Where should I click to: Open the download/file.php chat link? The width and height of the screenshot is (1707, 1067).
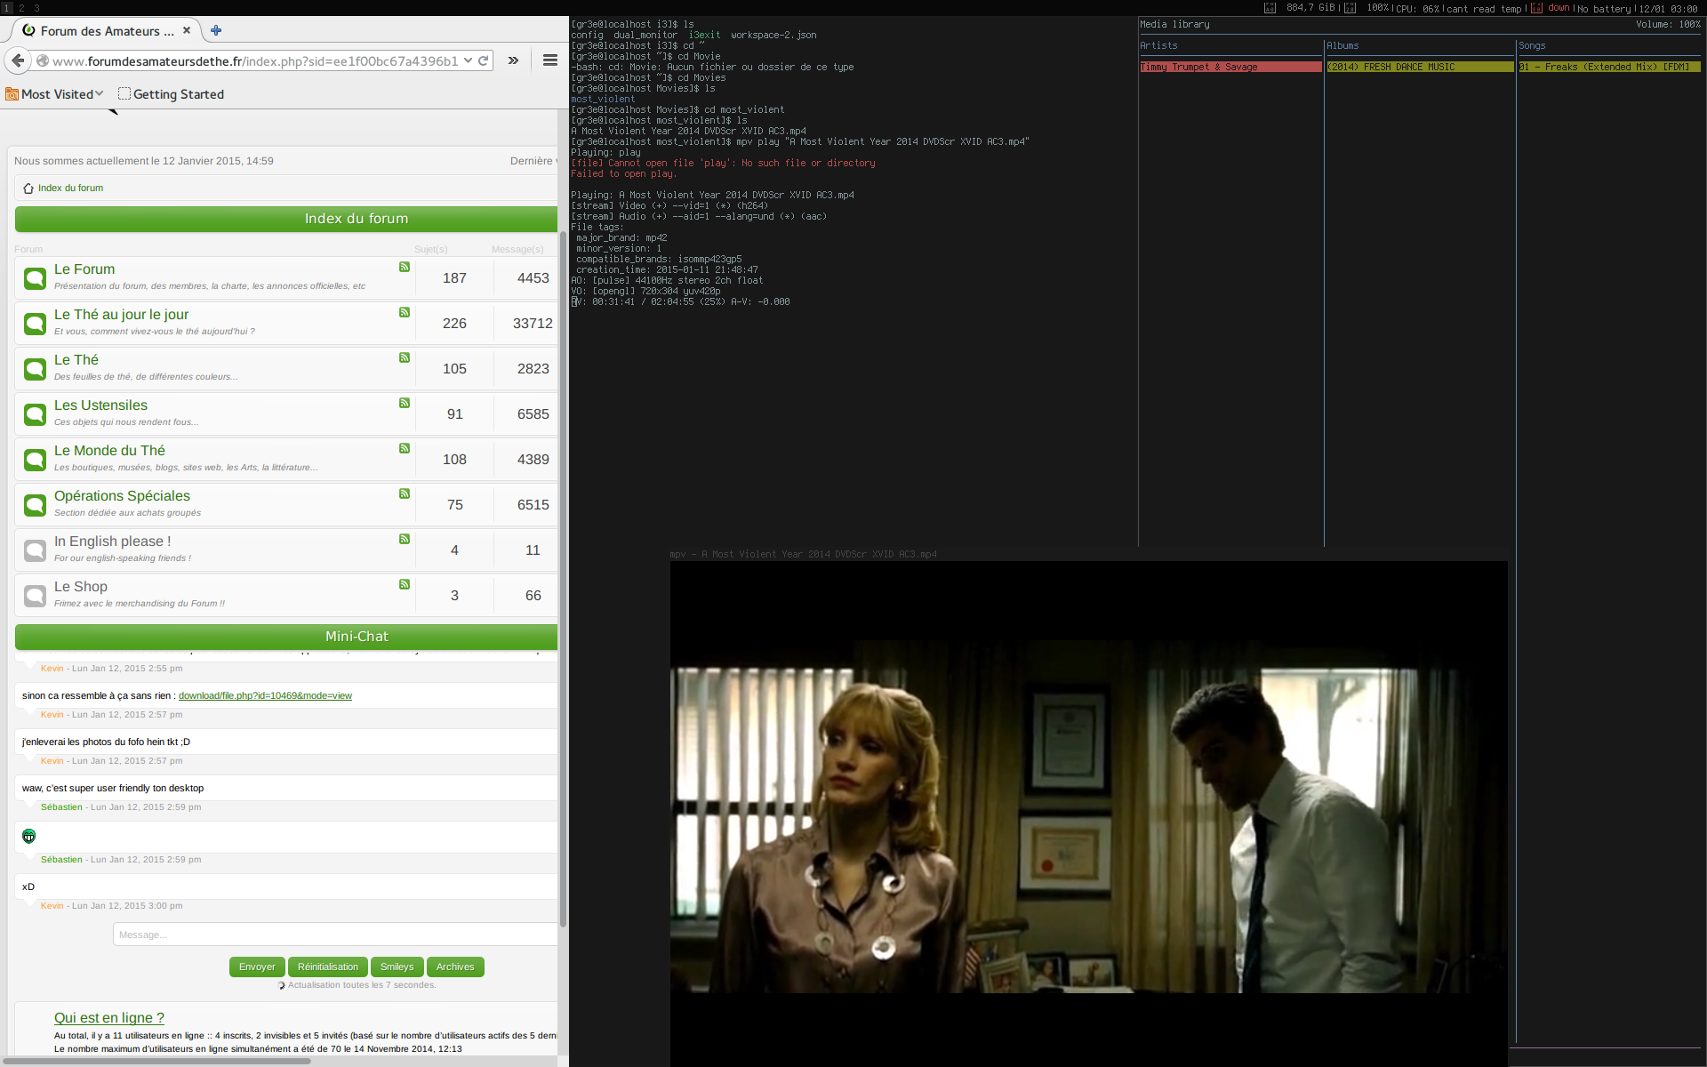tap(265, 695)
